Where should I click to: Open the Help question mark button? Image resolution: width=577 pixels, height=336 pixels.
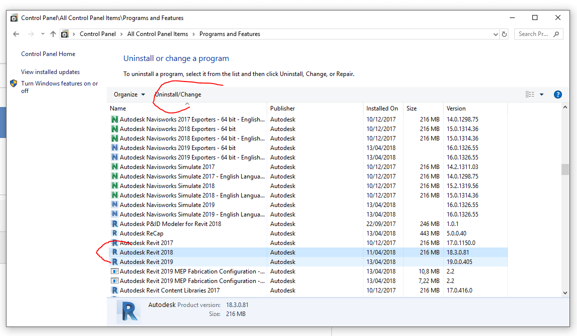(558, 94)
